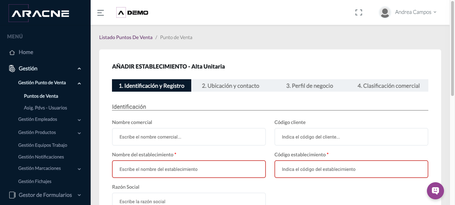Click the DEMO logo in header

[132, 12]
